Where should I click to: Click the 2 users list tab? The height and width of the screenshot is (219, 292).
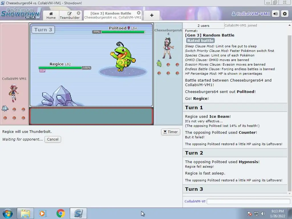coord(203,26)
